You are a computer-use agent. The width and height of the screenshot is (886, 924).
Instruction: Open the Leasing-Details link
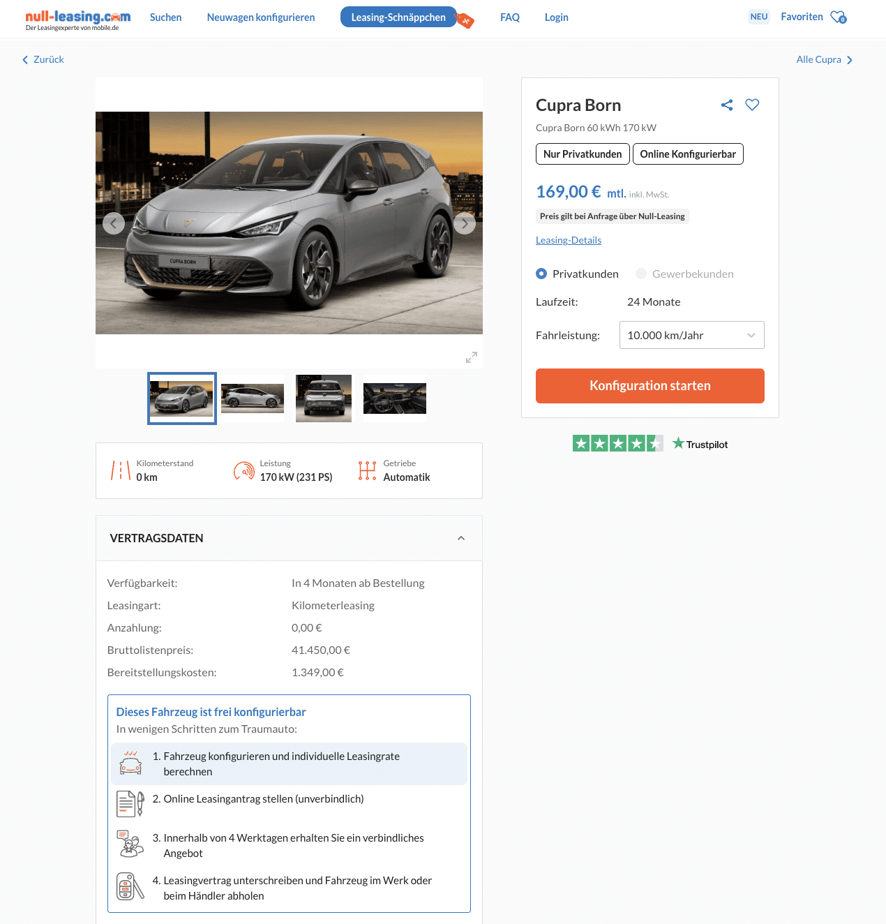point(569,240)
